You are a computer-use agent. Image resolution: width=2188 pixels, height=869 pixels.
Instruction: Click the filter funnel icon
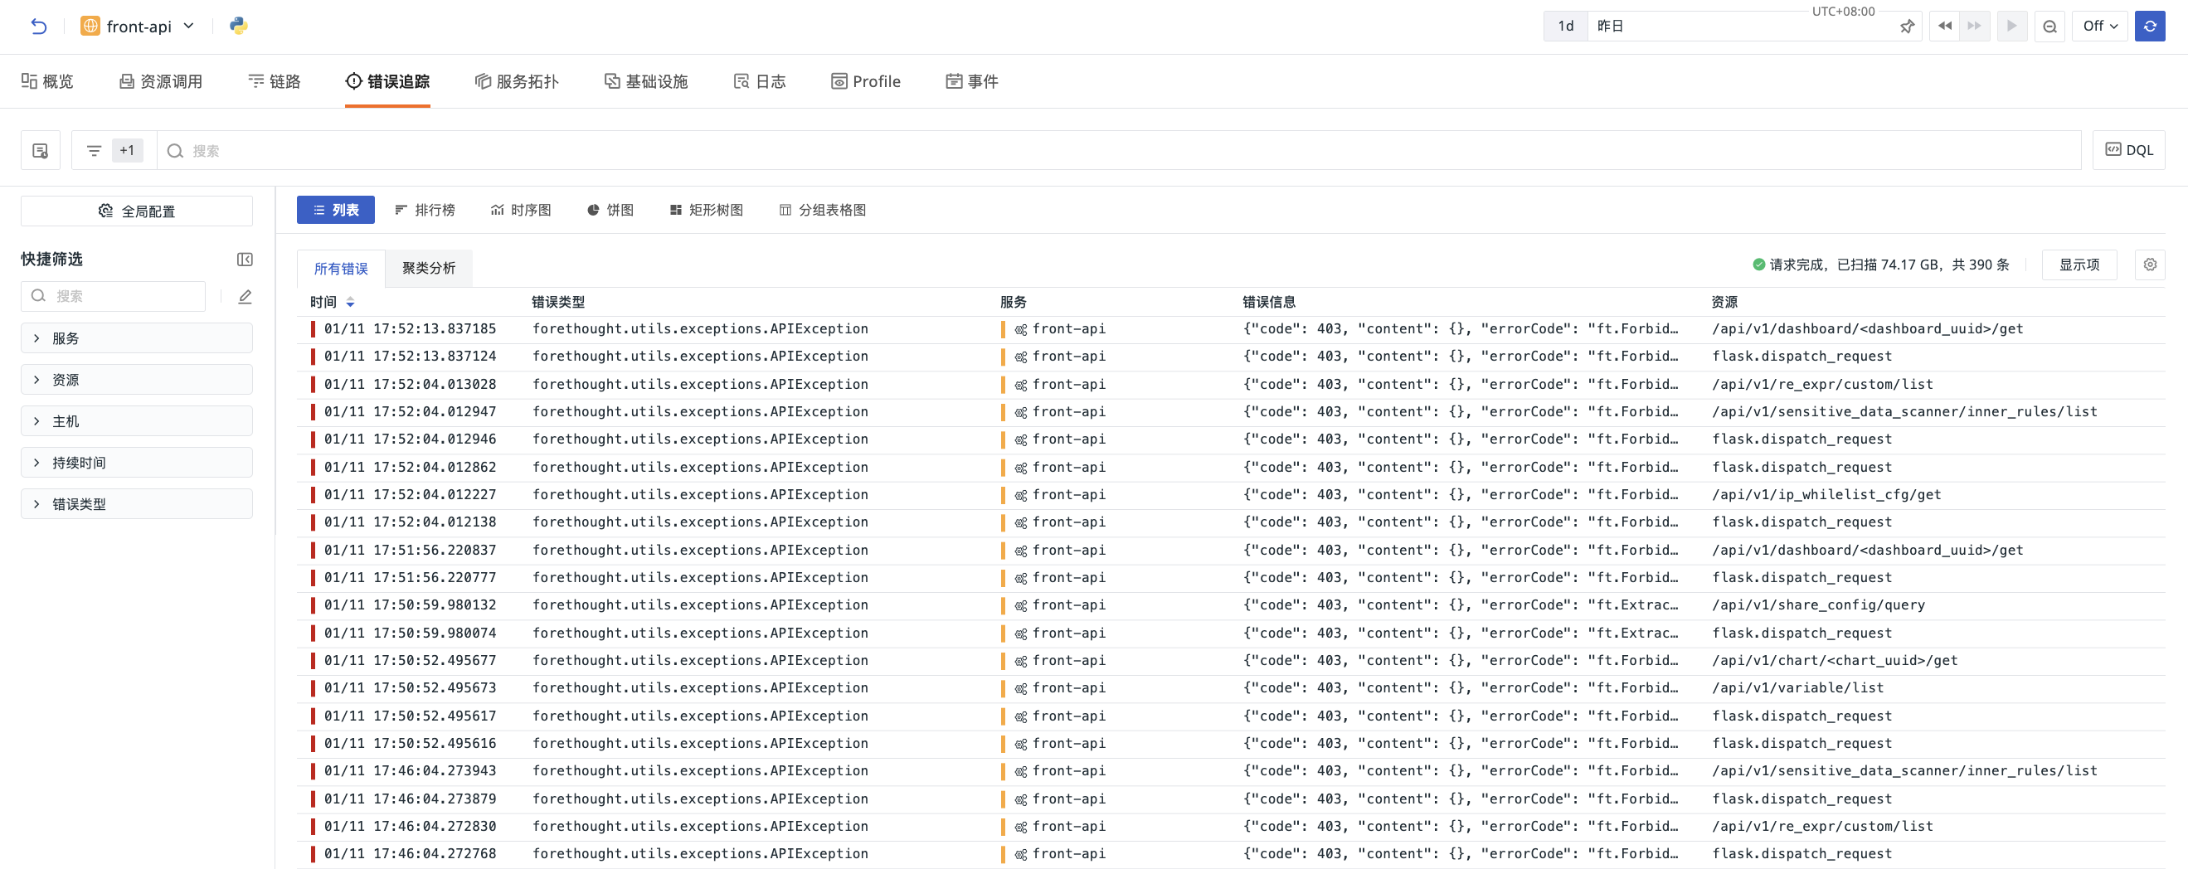tap(95, 150)
